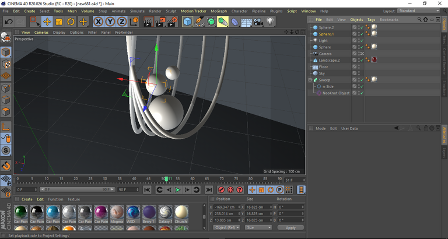Screen dimensions: 448x239
Task: Click the red material tag on Landscape.2
Action: pos(374,59)
